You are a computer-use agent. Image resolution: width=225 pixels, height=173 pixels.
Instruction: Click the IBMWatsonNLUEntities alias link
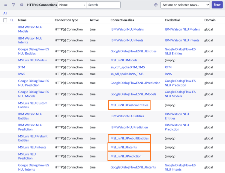(127, 116)
